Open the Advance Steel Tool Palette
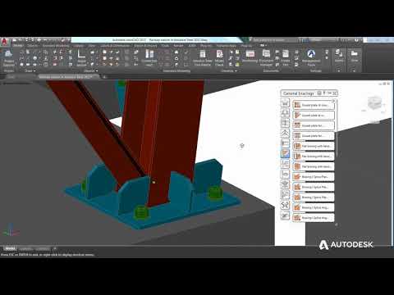 coord(203,58)
